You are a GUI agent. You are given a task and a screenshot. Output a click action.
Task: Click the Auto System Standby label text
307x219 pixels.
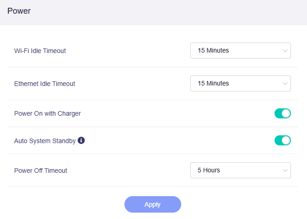click(45, 141)
